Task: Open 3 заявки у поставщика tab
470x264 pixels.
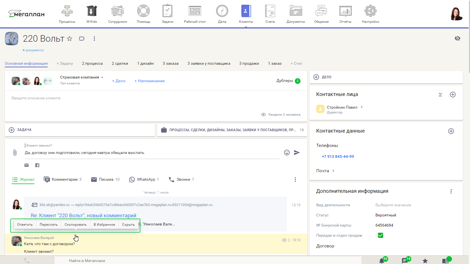Action: 209,64
